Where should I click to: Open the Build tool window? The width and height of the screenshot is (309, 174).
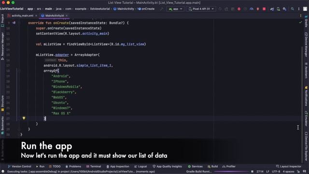(212, 166)
